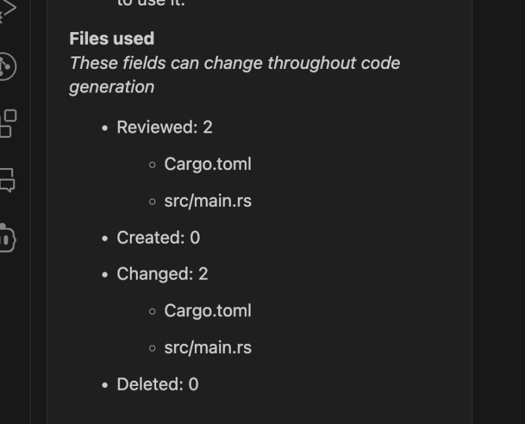Click the bullet before 'Created: 0'
This screenshot has width=525, height=424.
[104, 238]
